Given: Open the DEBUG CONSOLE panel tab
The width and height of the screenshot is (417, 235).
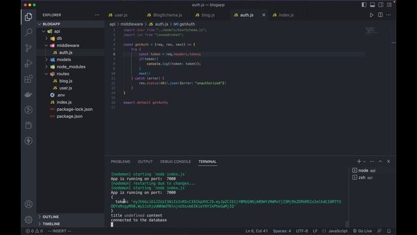Looking at the screenshot, I should pyautogui.click(x=175, y=161).
